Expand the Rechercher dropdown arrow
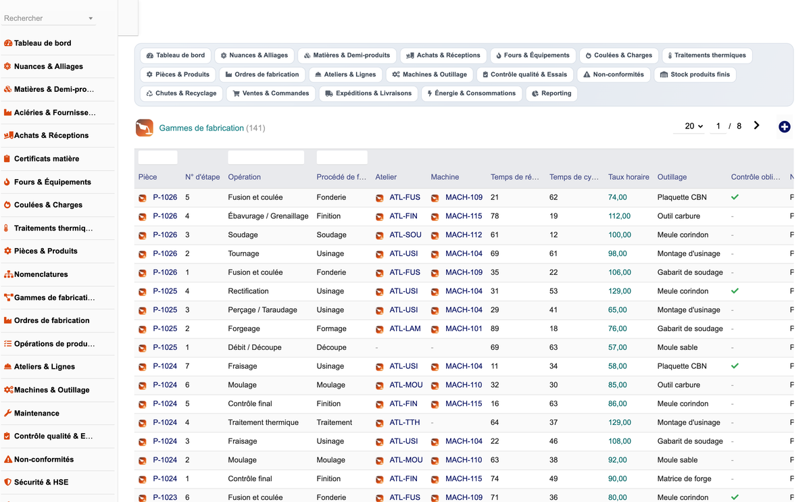The height and width of the screenshot is (502, 811). coord(91,19)
